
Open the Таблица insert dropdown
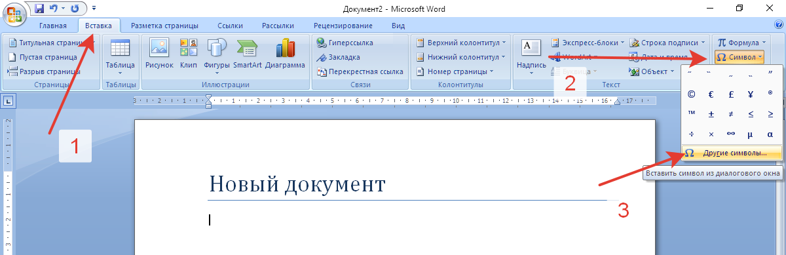(120, 56)
